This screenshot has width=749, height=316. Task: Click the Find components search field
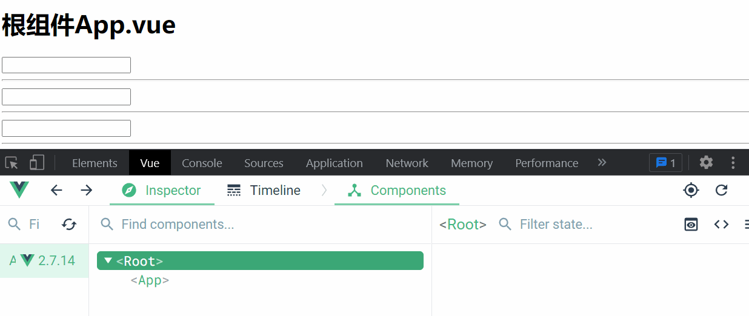tap(261, 225)
